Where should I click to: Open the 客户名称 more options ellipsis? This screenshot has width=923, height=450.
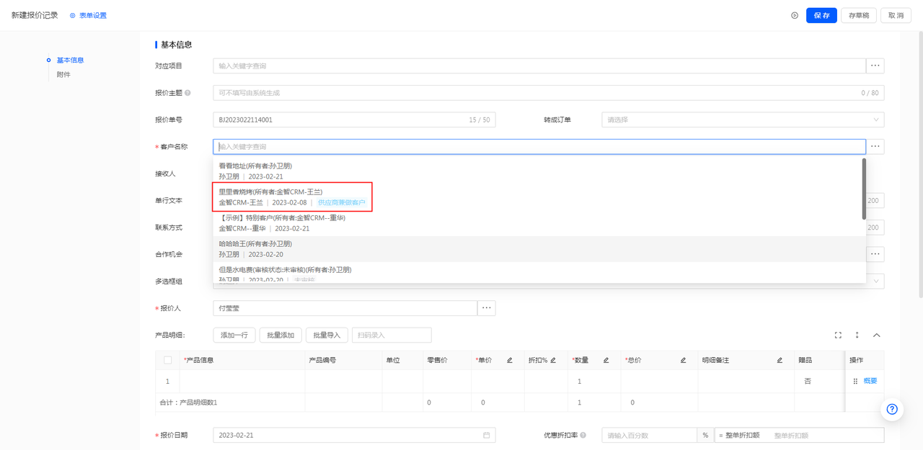875,147
